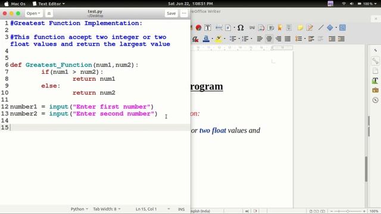381x214 pixels.
Task: Insert endnote icon in Writer toolbar
Action: (271, 28)
